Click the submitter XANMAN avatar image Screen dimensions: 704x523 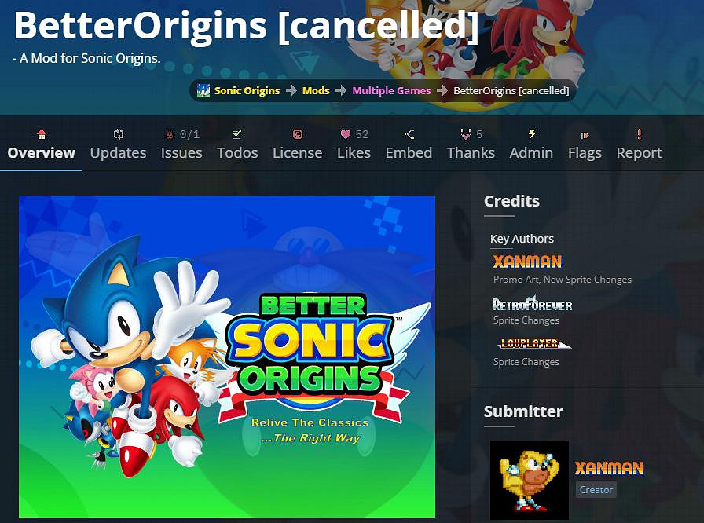(530, 480)
